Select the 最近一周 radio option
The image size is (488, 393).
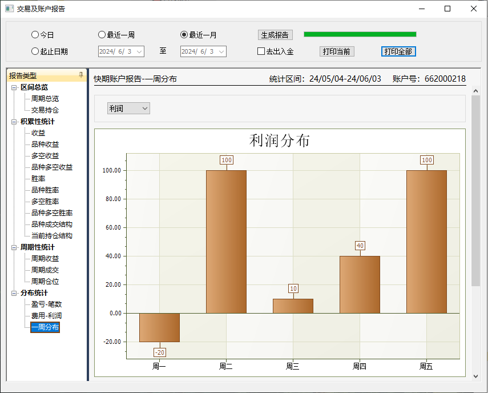tap(102, 35)
